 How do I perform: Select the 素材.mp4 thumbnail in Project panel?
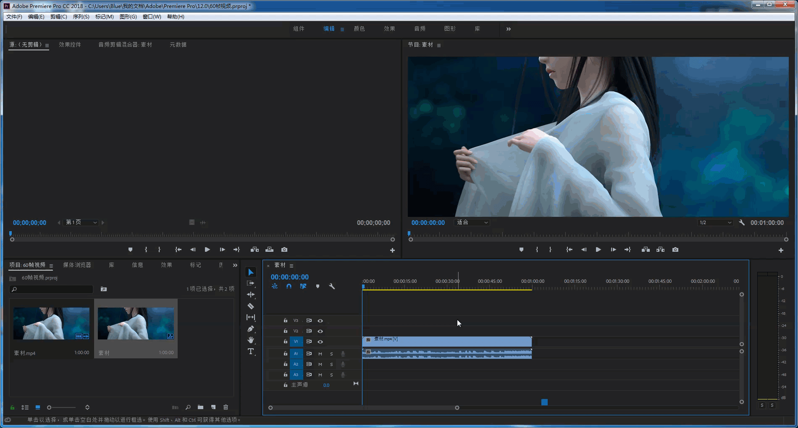click(51, 323)
